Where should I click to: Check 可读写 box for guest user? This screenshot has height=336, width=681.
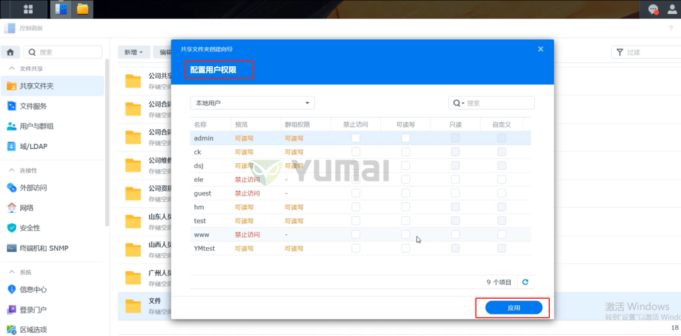[405, 194]
